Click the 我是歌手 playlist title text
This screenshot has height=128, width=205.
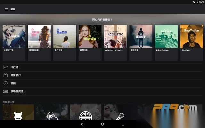click(135, 50)
